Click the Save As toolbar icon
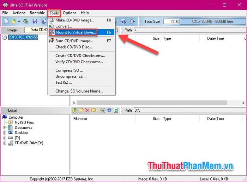This screenshot has height=182, width=247. (x=44, y=21)
